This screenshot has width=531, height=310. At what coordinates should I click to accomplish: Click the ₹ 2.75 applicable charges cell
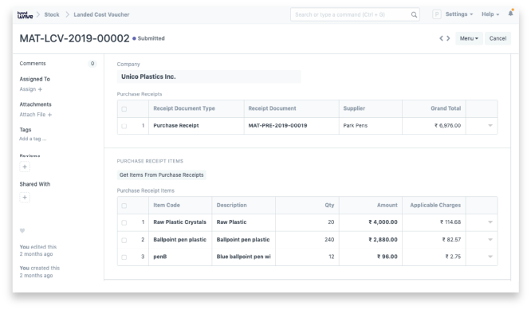coord(434,257)
